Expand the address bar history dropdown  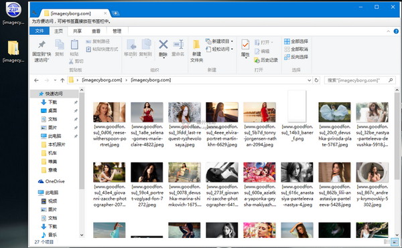point(309,80)
